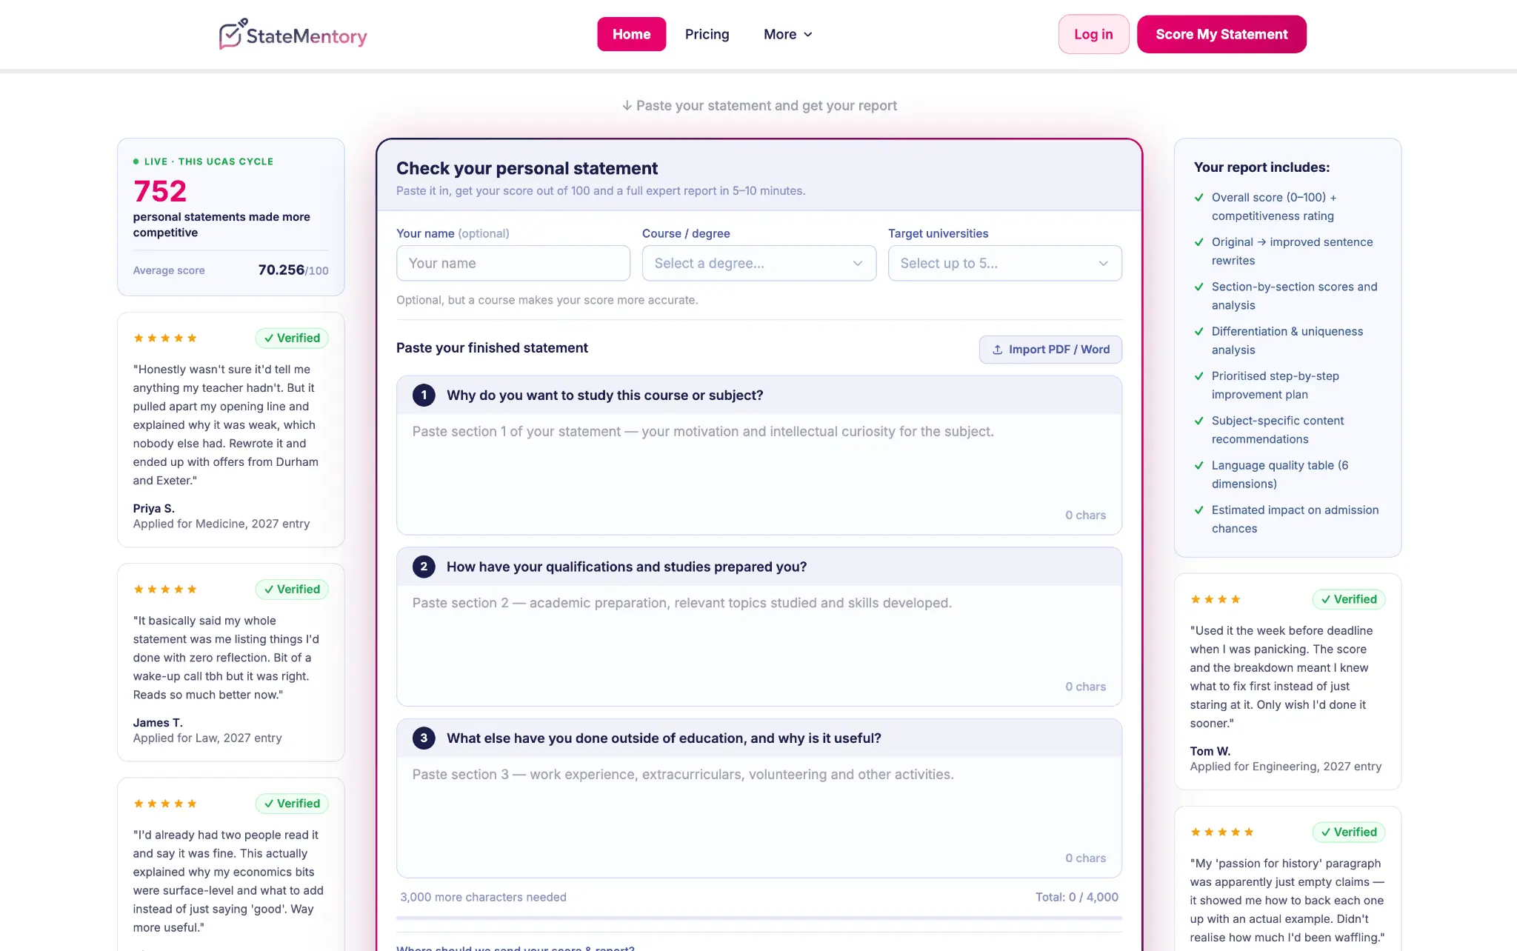
Task: Click the section 3 work experience text area
Action: click(x=758, y=816)
